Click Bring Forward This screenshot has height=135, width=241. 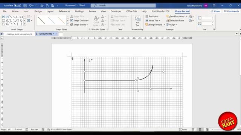154,25
